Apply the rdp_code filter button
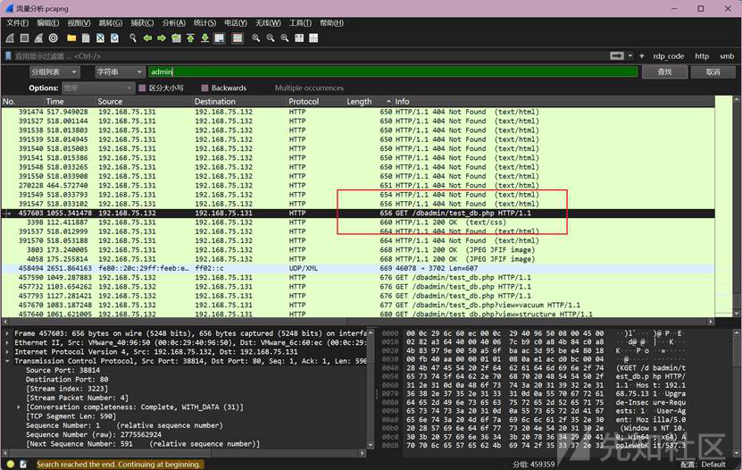The height and width of the screenshot is (470, 742). point(668,56)
